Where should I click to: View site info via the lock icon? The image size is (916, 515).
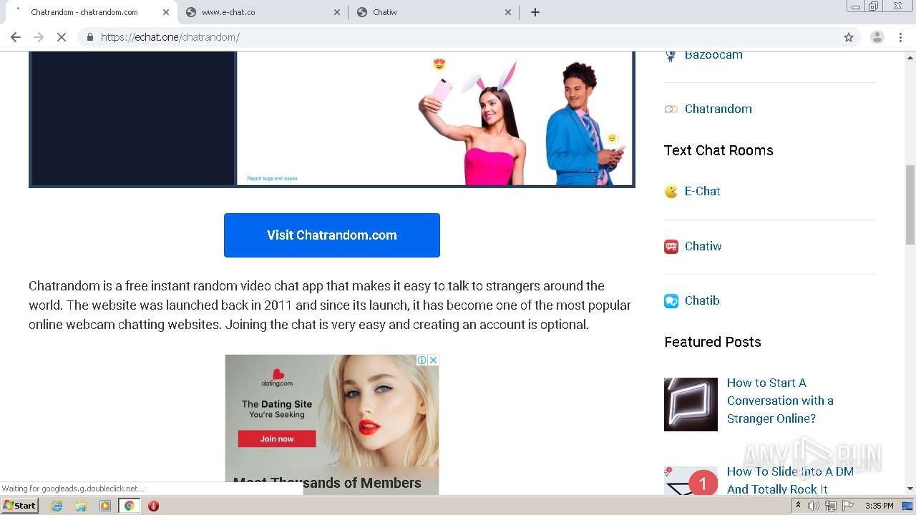pos(89,37)
